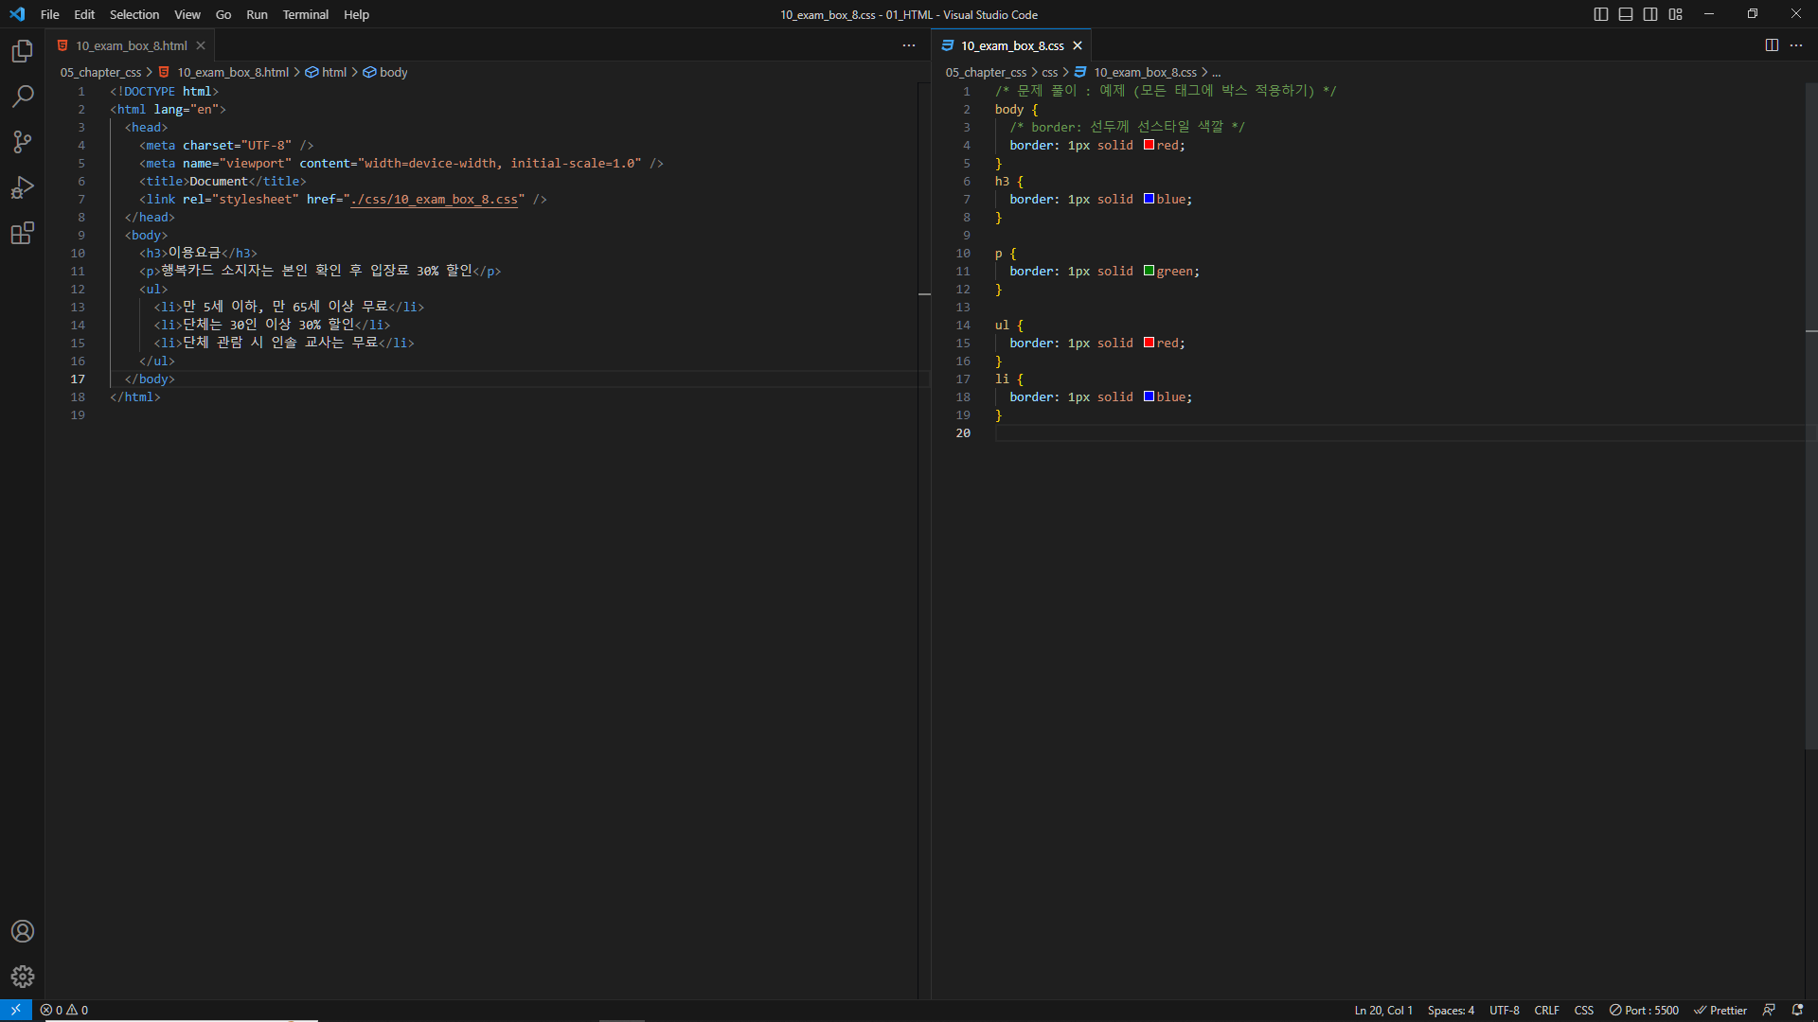Screen dimensions: 1818x1022
Task: Toggle the bottom panel layout button
Action: tap(1626, 14)
